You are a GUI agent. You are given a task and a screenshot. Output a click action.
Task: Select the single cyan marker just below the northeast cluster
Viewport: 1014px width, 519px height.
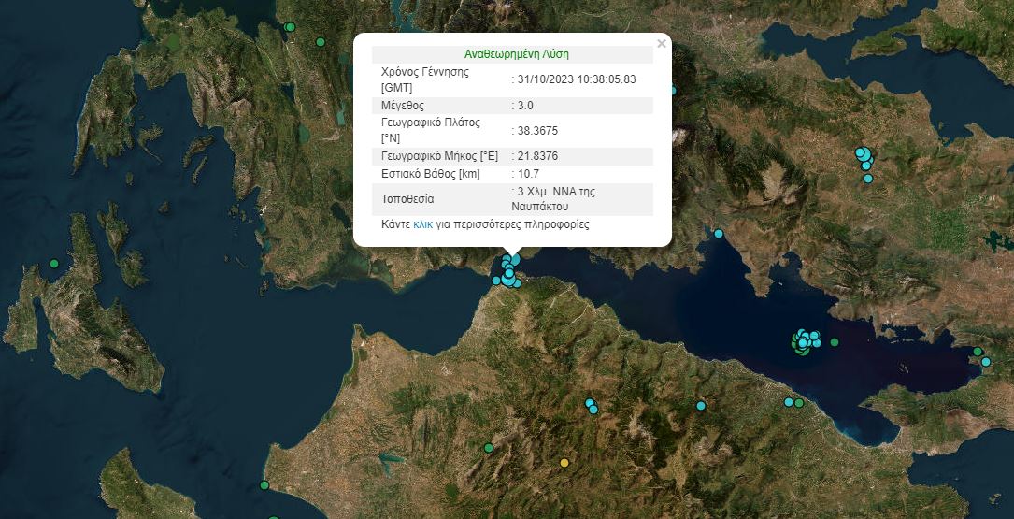(868, 178)
